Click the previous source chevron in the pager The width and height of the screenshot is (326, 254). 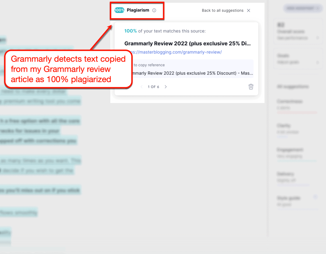tap(142, 87)
